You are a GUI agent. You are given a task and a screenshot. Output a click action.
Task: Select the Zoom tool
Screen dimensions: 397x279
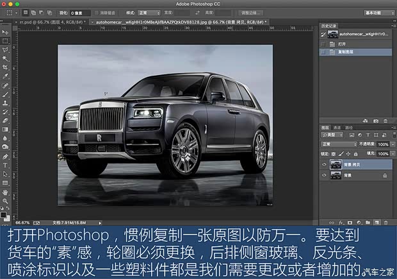(5, 201)
